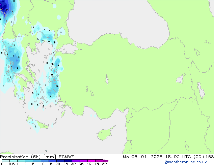Click the 0.5–1 mm legend color box
Screen dimensions: 214x165
click(x=14, y=161)
